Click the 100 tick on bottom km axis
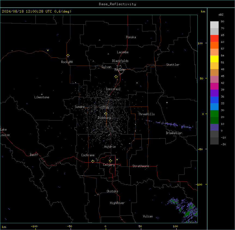235x230 pixels. tap(175, 226)
